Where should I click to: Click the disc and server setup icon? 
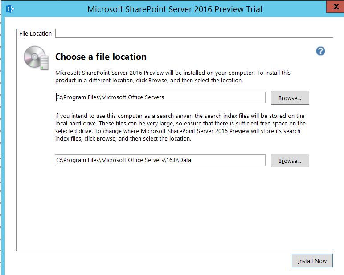point(36,58)
